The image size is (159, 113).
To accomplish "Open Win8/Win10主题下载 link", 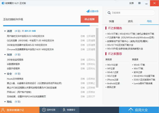I will pyautogui.click(x=144, y=76).
